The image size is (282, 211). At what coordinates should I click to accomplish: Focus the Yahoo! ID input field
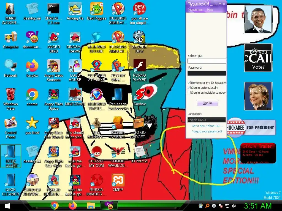point(207,61)
